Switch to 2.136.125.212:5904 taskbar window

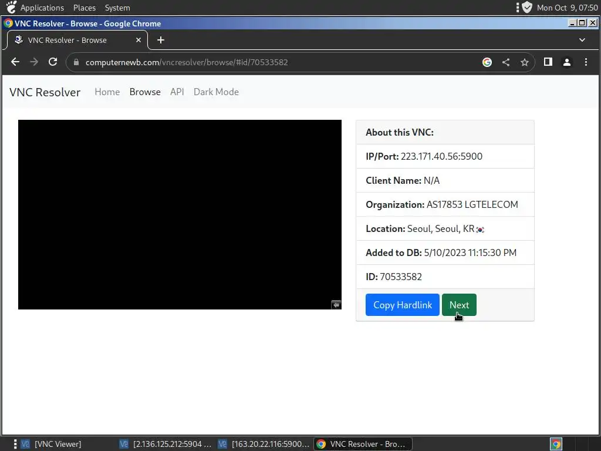(x=166, y=444)
